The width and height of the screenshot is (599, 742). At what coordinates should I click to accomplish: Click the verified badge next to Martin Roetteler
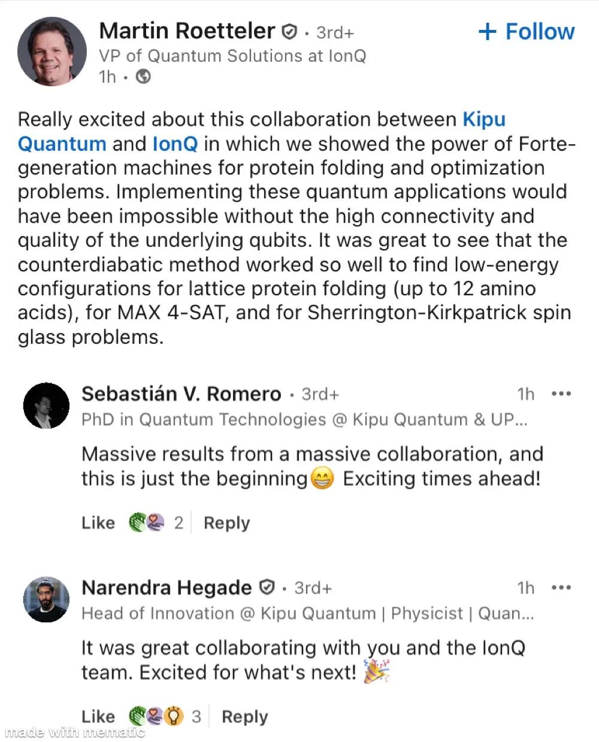[289, 32]
